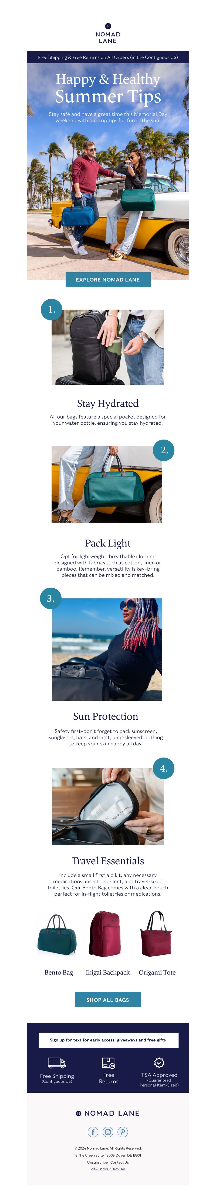This screenshot has height=1196, width=216.
Task: Click the Explore Nomad Lane button
Action: tap(108, 280)
